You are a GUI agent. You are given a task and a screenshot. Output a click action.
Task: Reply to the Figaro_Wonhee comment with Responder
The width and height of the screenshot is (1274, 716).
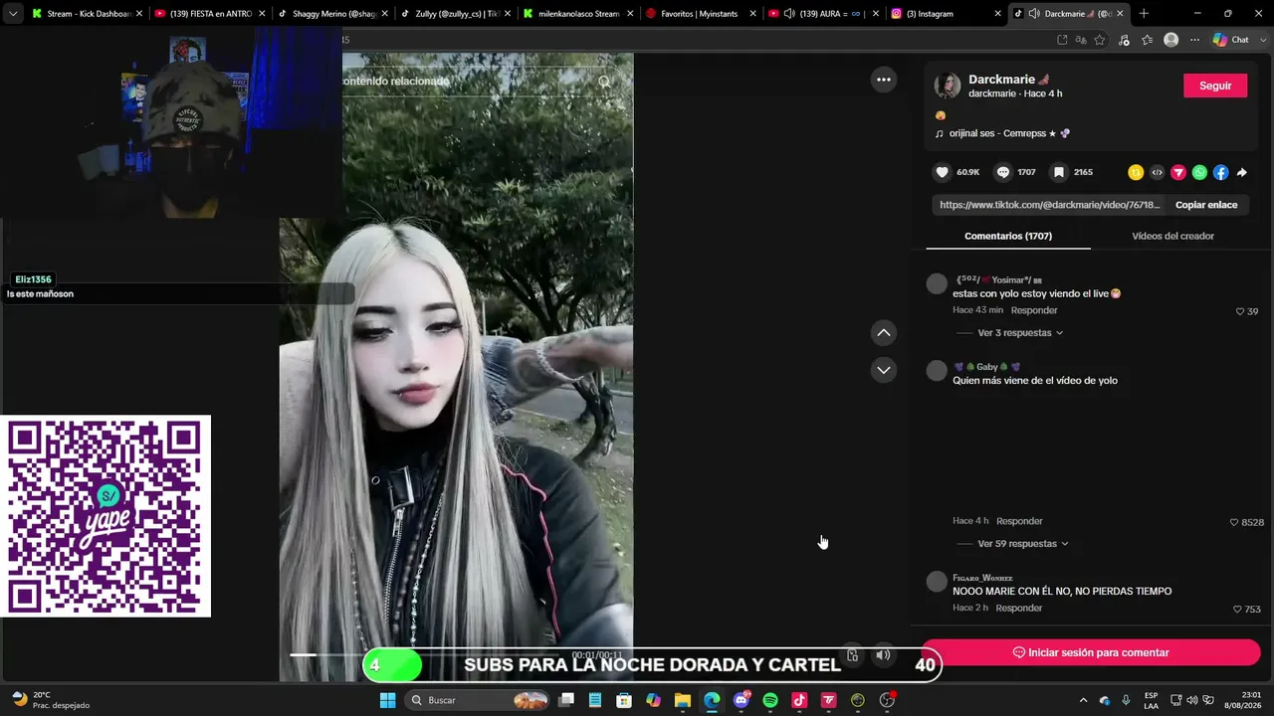pos(1019,608)
